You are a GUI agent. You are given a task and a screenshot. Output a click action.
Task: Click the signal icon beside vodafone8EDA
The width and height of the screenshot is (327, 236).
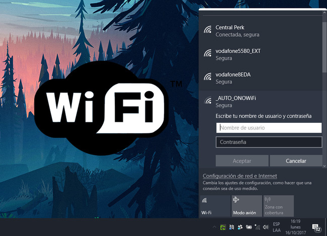pyautogui.click(x=208, y=77)
